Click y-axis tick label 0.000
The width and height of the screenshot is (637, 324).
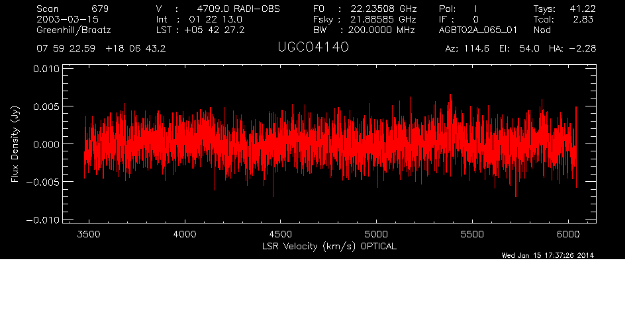click(46, 144)
